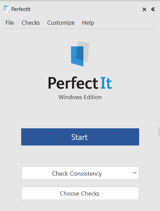Click the dropdown arrow beside Check Consistency

[134, 173]
